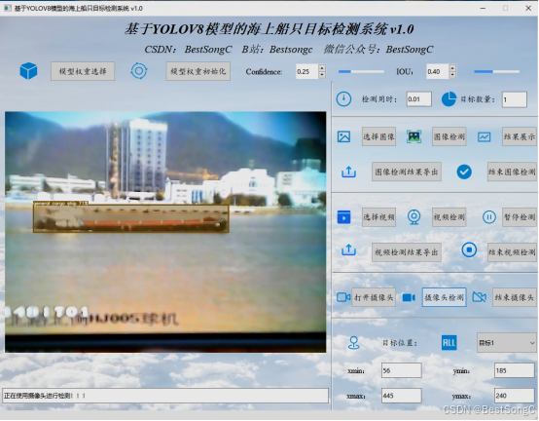Decrease Confidence with spinner down arrow
The height and width of the screenshot is (421, 539).
[322, 75]
